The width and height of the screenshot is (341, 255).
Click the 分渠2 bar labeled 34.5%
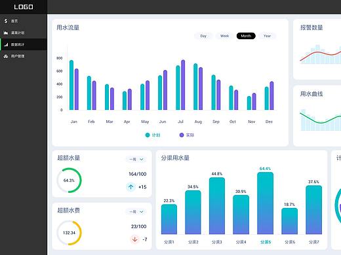click(193, 212)
